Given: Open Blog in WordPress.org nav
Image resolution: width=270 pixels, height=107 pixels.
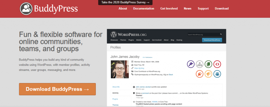Looking at the screenshot, I should pyautogui.click(x=172, y=40).
